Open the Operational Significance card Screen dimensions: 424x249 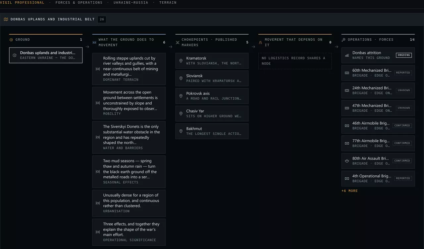[x=129, y=232]
